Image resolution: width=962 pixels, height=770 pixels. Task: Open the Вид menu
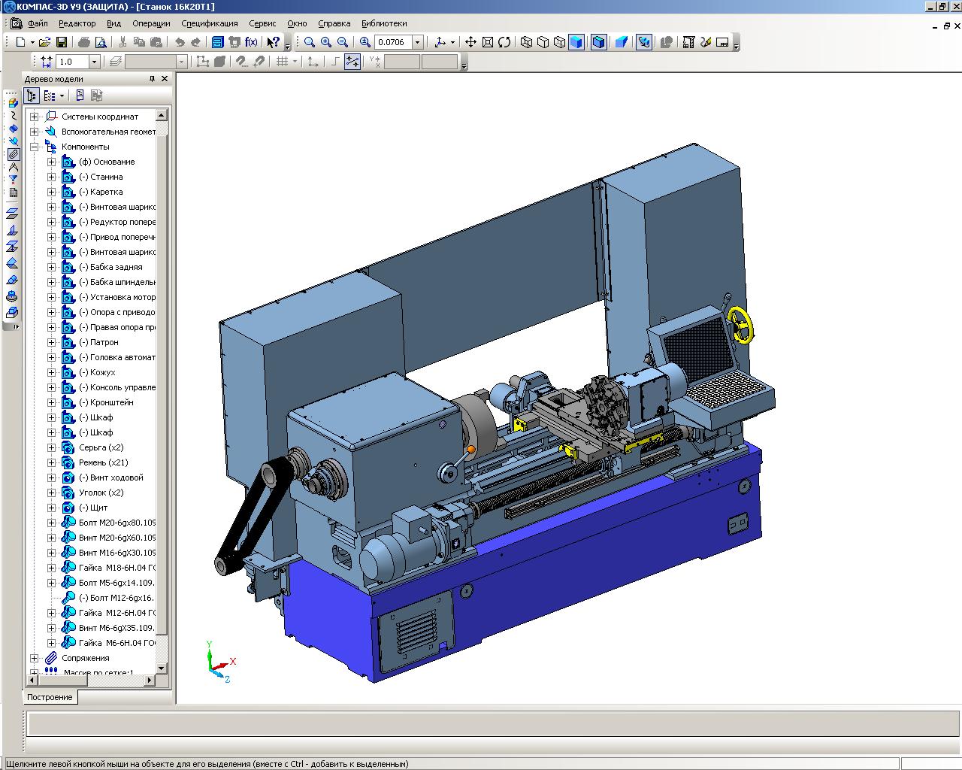113,23
